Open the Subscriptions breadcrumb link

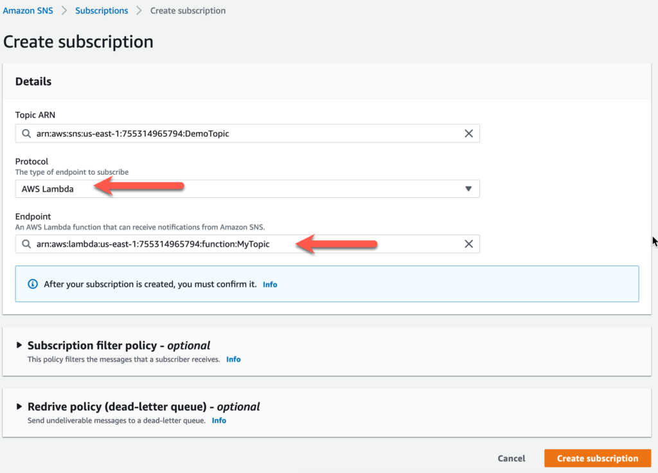(102, 10)
